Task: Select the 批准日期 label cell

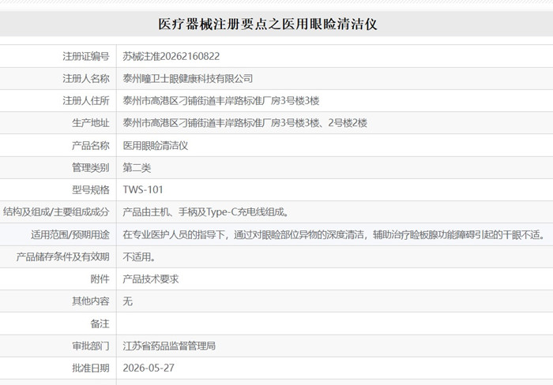Action: coord(90,368)
